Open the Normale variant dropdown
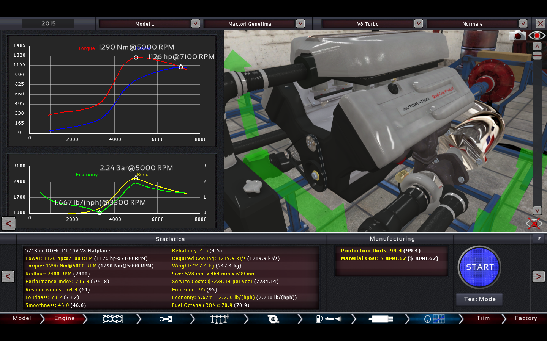Viewport: 547px width, 341px height. click(x=523, y=23)
